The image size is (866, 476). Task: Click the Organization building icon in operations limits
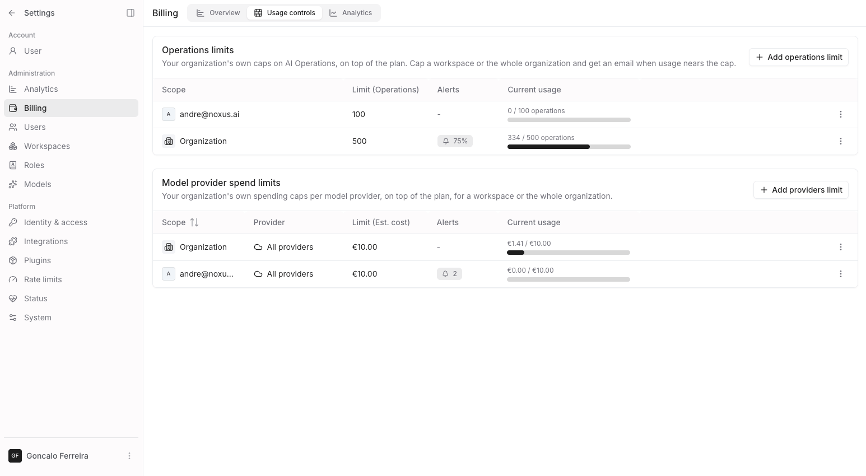coord(169,141)
